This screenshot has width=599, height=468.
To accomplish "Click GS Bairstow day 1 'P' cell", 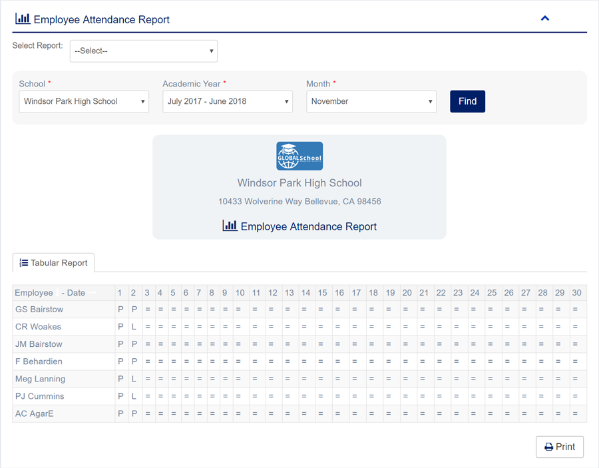I will pos(122,310).
